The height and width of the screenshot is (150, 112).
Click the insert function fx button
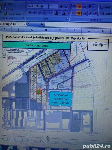click(x=42, y=24)
